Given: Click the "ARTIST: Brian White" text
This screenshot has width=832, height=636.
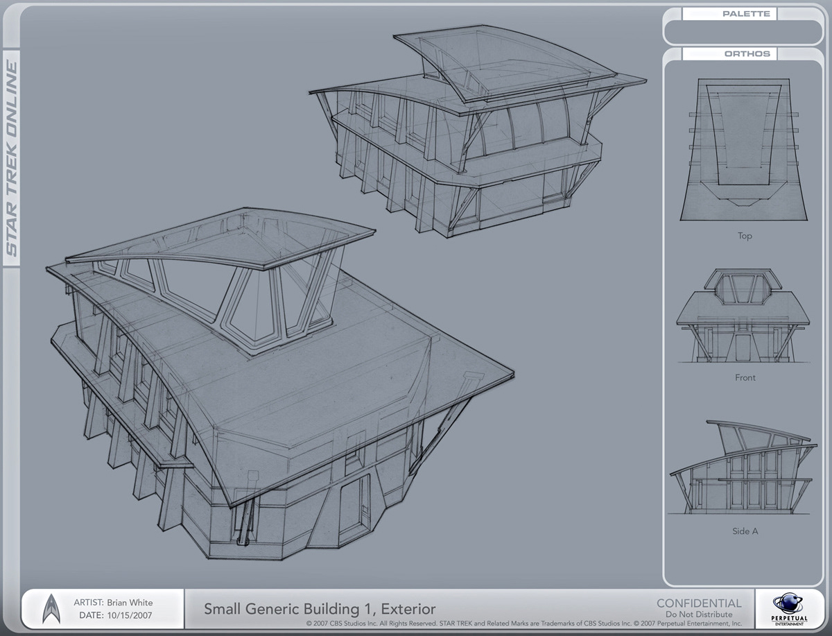Looking at the screenshot, I should pos(113,602).
